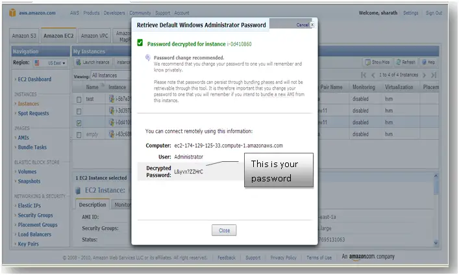Click the decrypted password value L&yvx?ZZHrC

tap(188, 172)
